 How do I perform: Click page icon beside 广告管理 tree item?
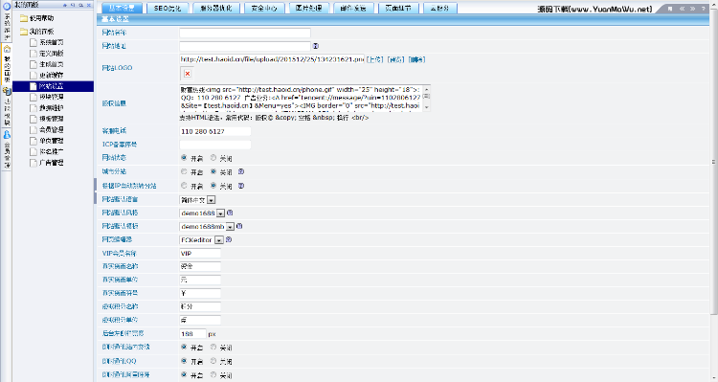(33, 163)
